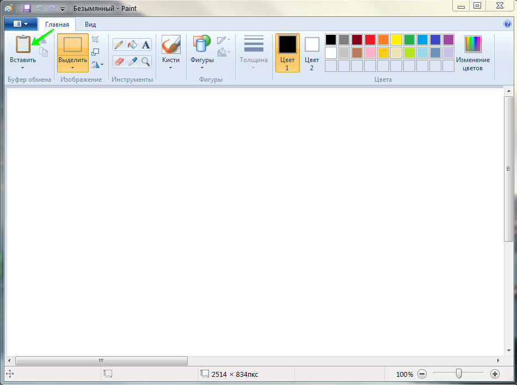Expand the Толщина dropdown arrow
Image resolution: width=517 pixels, height=385 pixels.
click(x=253, y=68)
